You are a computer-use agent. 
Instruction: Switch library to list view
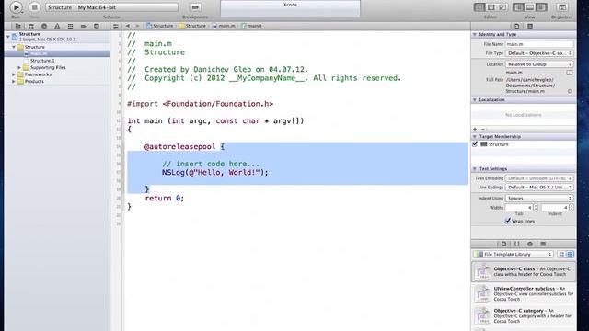coord(570,255)
